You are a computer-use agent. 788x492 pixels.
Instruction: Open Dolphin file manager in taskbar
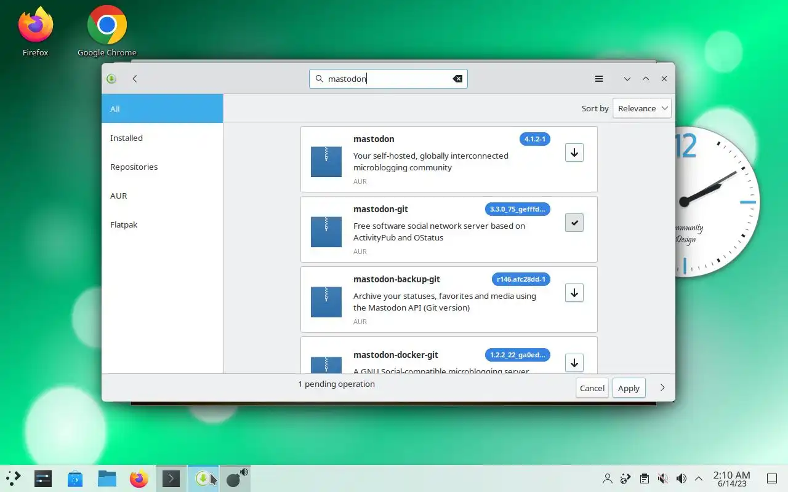point(107,478)
